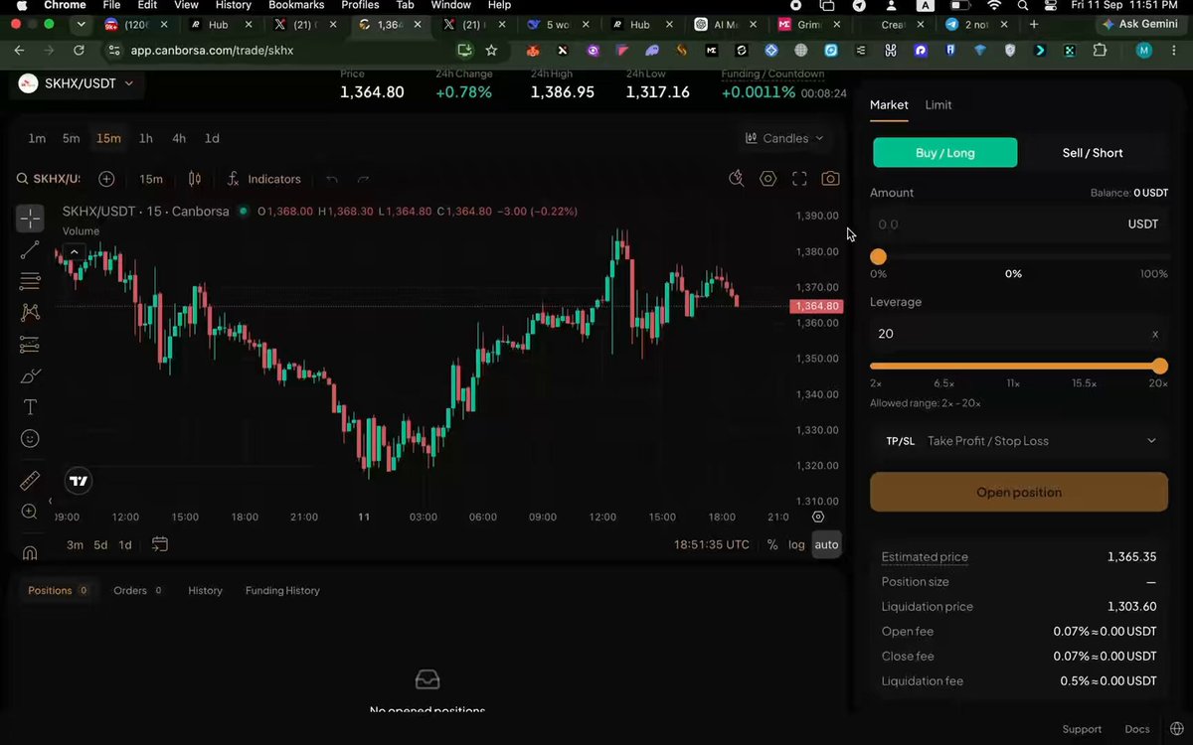Expand the TP/SL Take Profit / Stop Loss section

pos(1019,441)
